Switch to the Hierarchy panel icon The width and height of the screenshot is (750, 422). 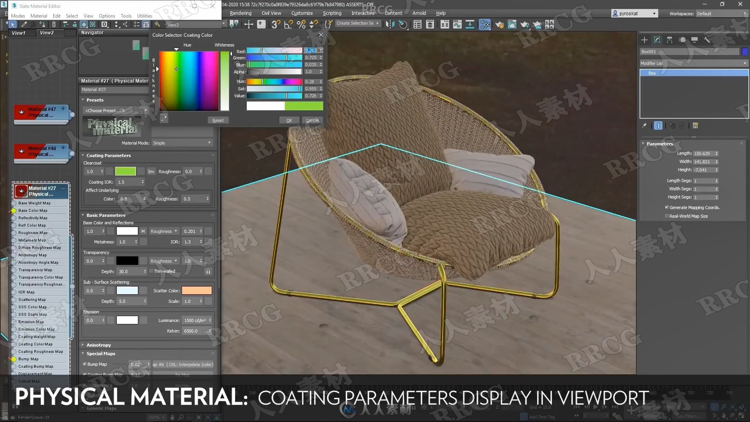click(x=670, y=40)
